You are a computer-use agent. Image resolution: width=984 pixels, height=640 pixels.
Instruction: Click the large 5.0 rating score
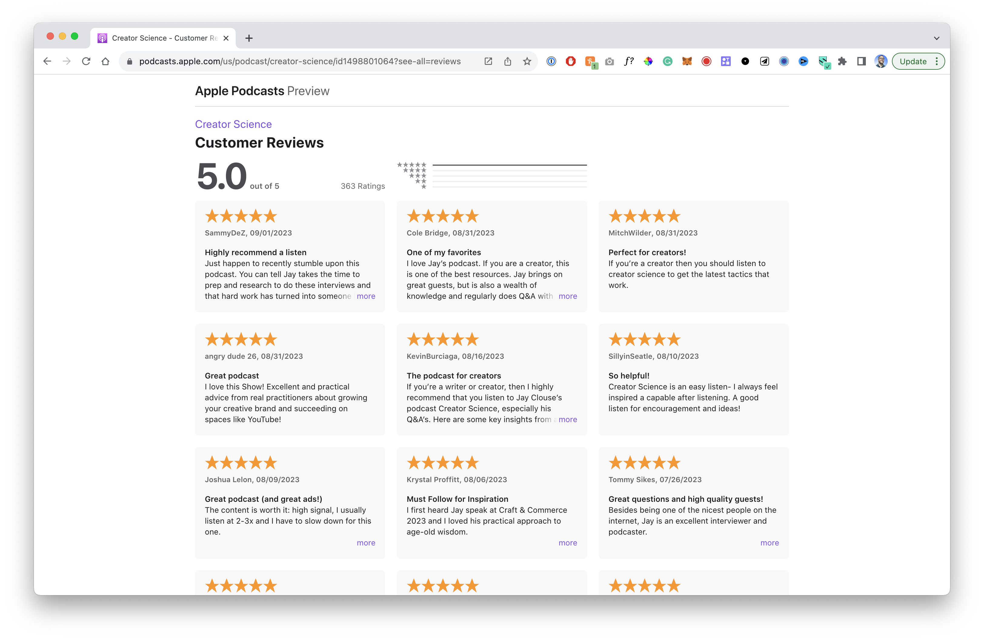point(221,177)
